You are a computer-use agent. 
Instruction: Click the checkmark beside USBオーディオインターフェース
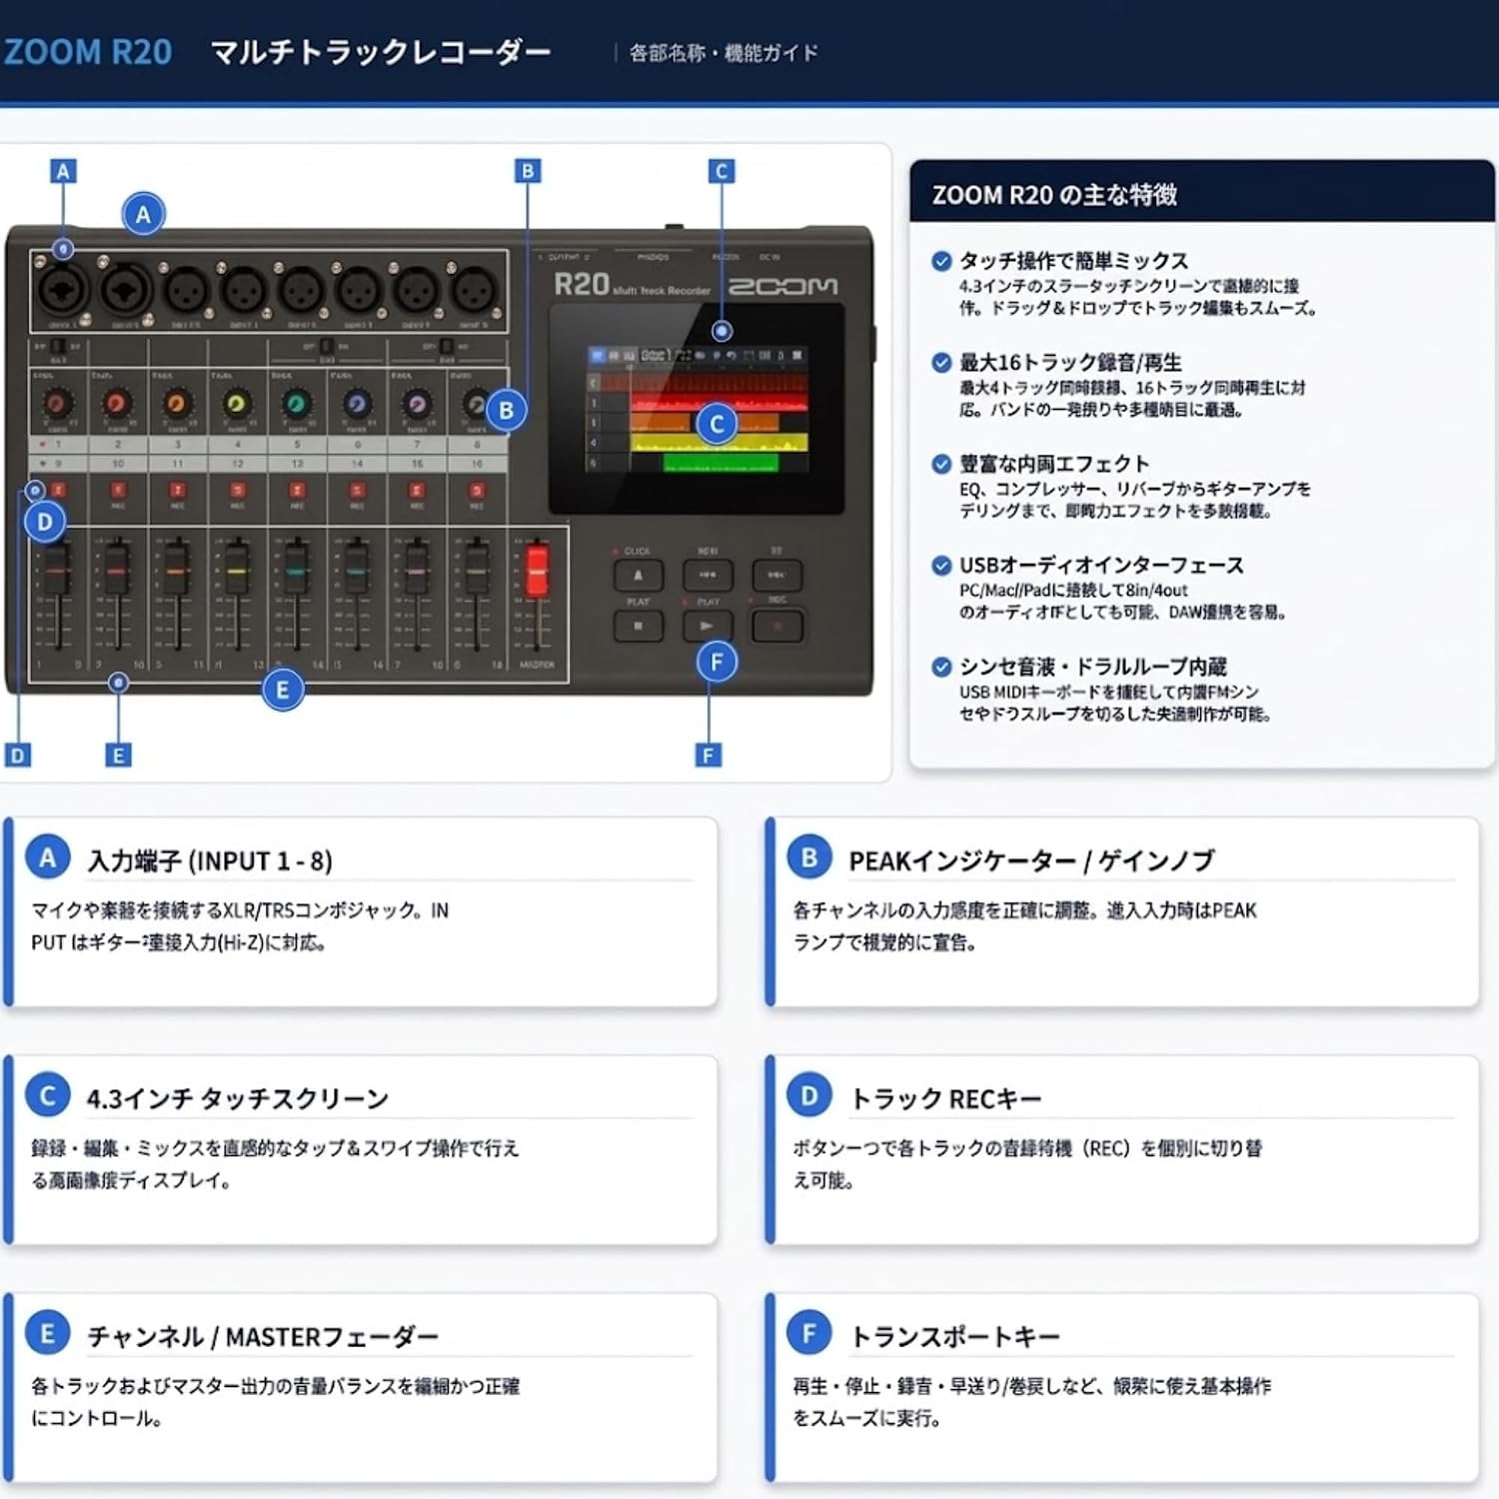(x=940, y=566)
